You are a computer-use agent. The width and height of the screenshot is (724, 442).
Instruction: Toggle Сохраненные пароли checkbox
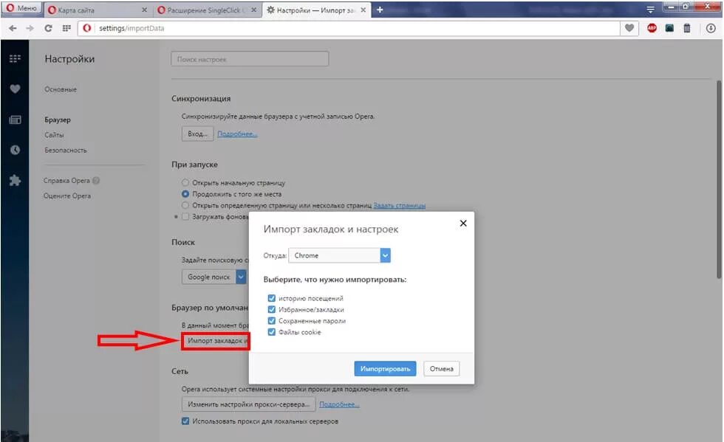[x=272, y=321]
